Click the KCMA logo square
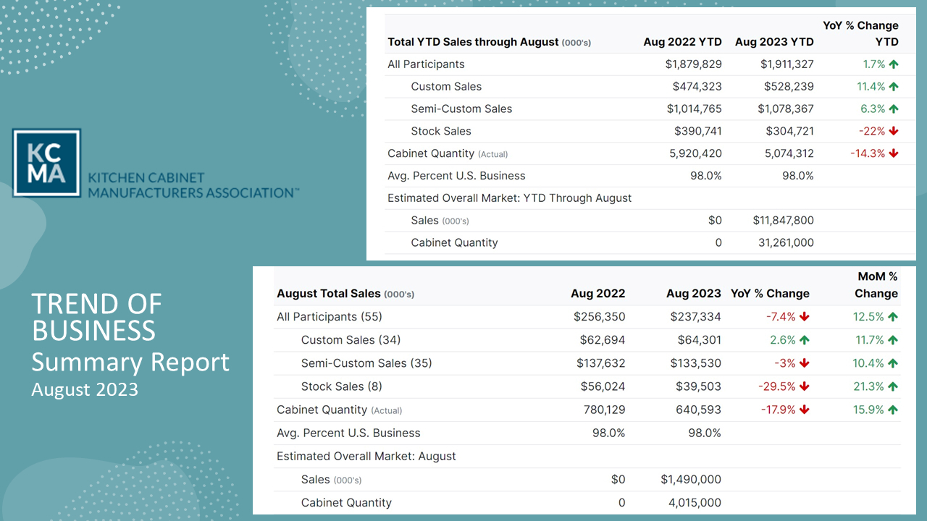This screenshot has height=521, width=927. 46,163
